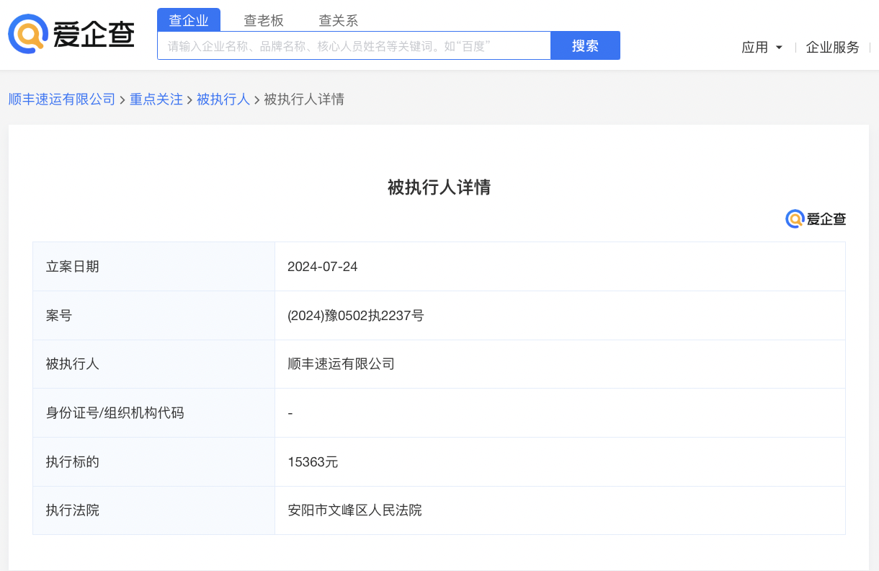Click the filing date 2024-07-24 cell
This screenshot has height=571, width=879.
tap(322, 267)
